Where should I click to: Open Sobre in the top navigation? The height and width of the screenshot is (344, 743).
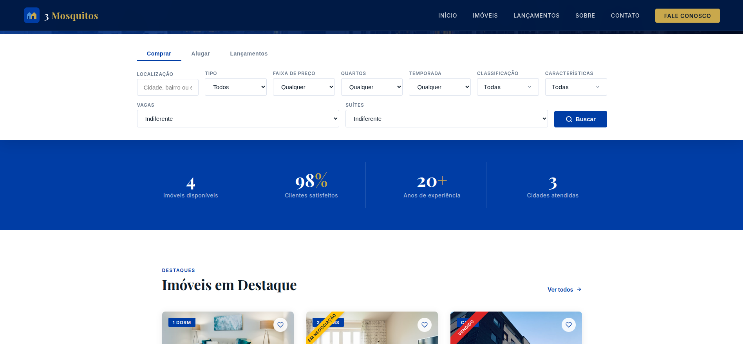585,16
